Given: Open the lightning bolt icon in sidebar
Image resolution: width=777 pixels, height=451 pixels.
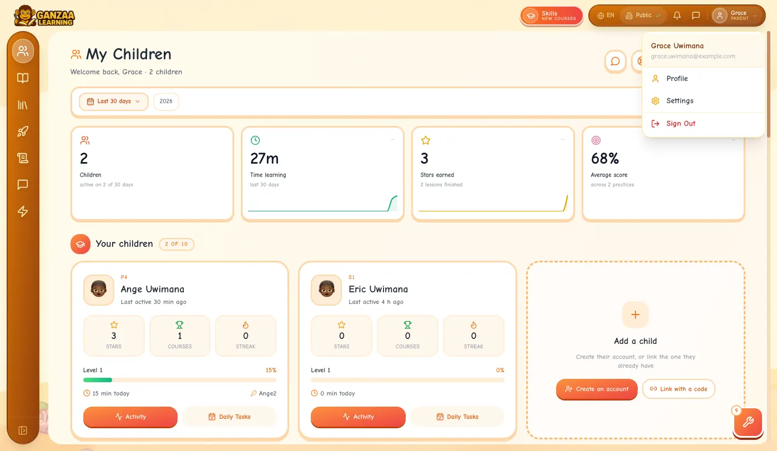Looking at the screenshot, I should coord(23,211).
